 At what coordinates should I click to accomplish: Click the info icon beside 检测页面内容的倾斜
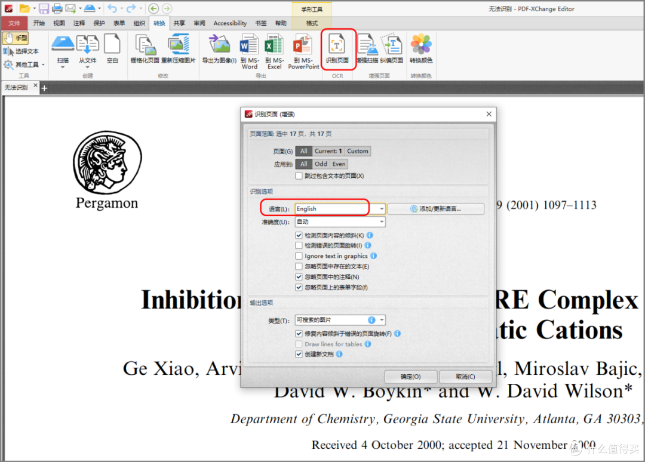click(x=370, y=235)
